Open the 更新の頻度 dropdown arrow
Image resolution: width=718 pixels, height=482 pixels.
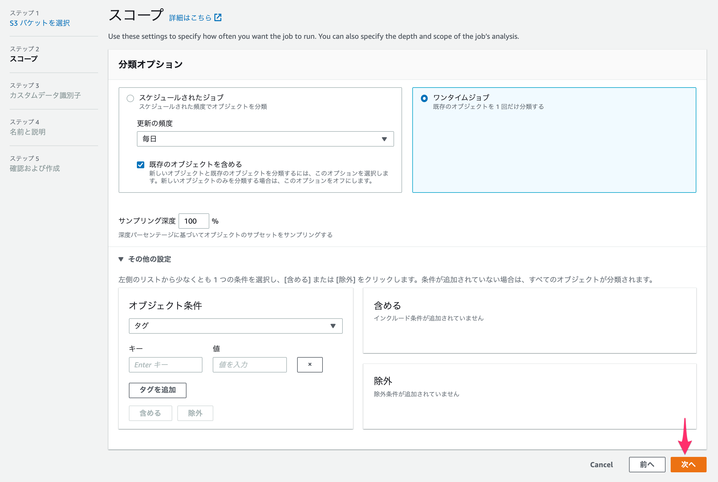(x=384, y=139)
